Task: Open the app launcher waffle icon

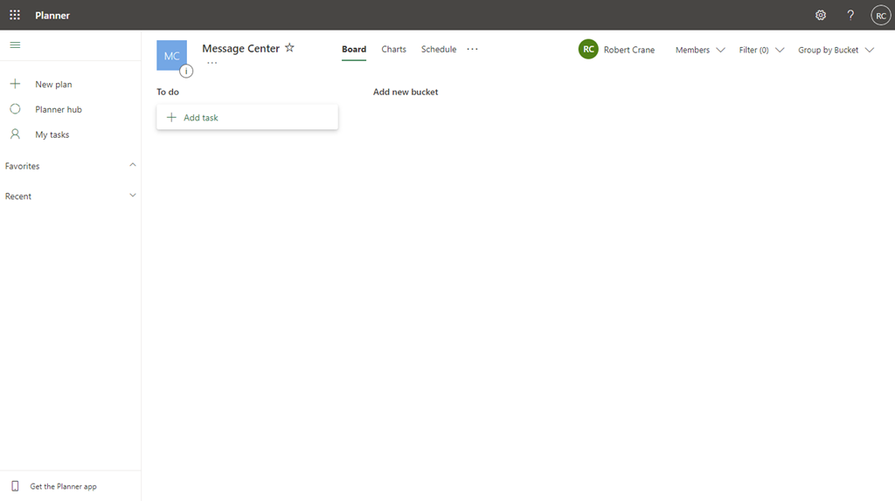Action: [x=15, y=15]
